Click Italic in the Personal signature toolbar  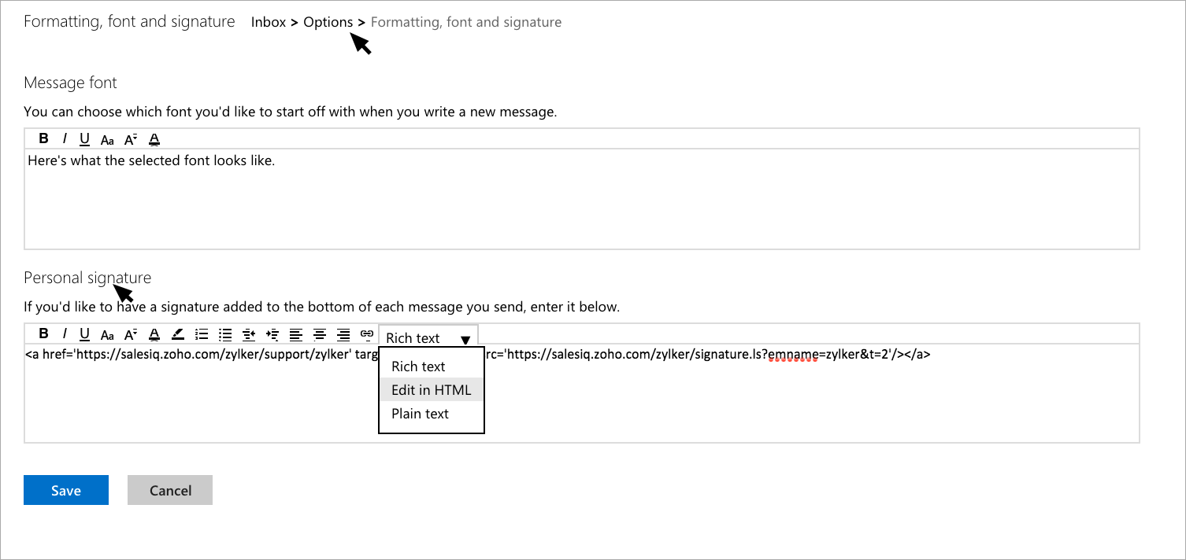click(65, 333)
